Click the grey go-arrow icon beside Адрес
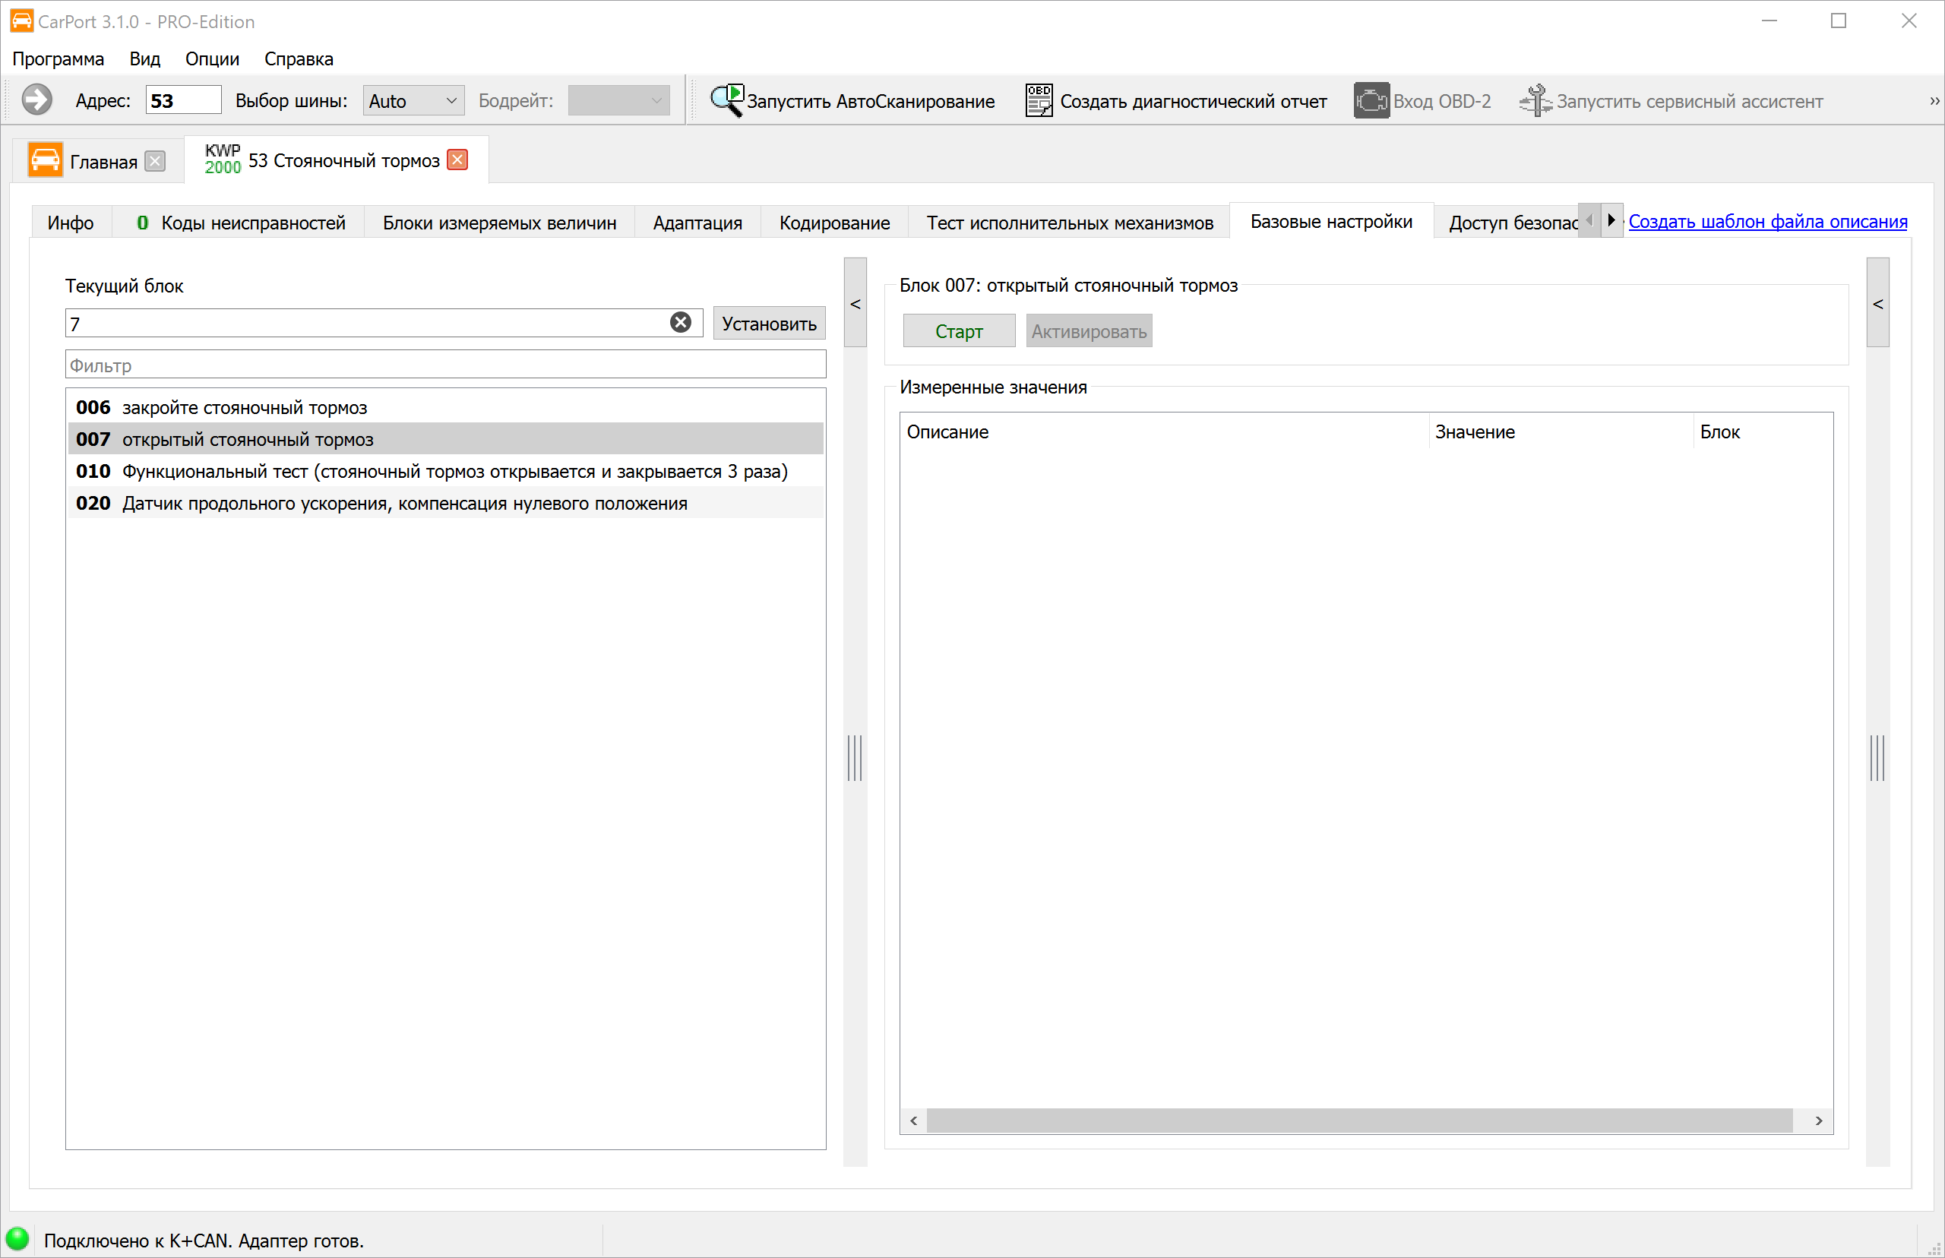Screen dimensions: 1945x1258 (36, 100)
